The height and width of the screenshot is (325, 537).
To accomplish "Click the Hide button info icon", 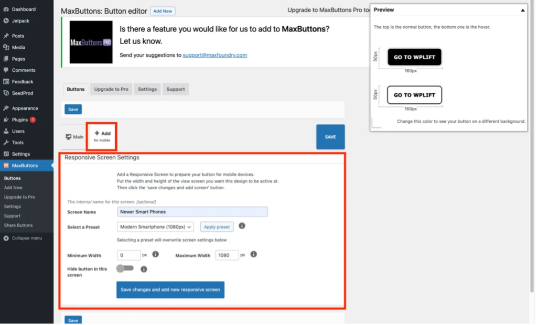I will click(x=144, y=270).
